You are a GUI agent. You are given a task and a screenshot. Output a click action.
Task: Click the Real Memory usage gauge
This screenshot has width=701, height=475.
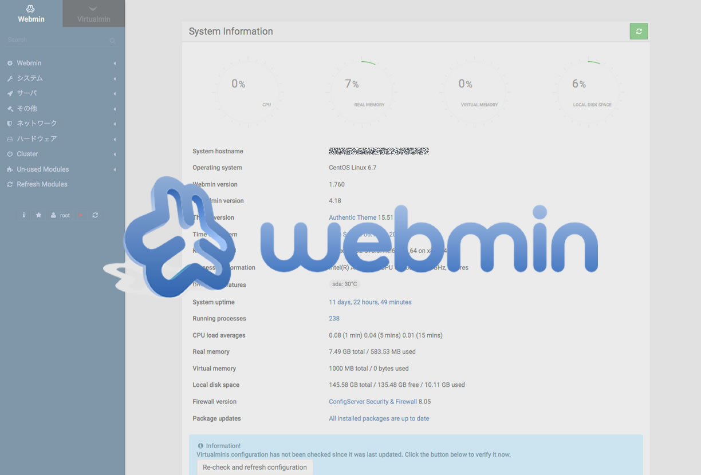[x=361, y=92]
